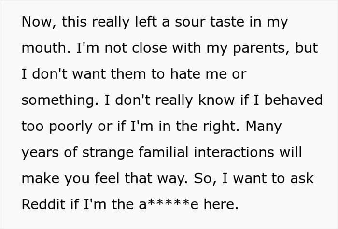Click the word 'here' at paragraph end

click(x=221, y=204)
